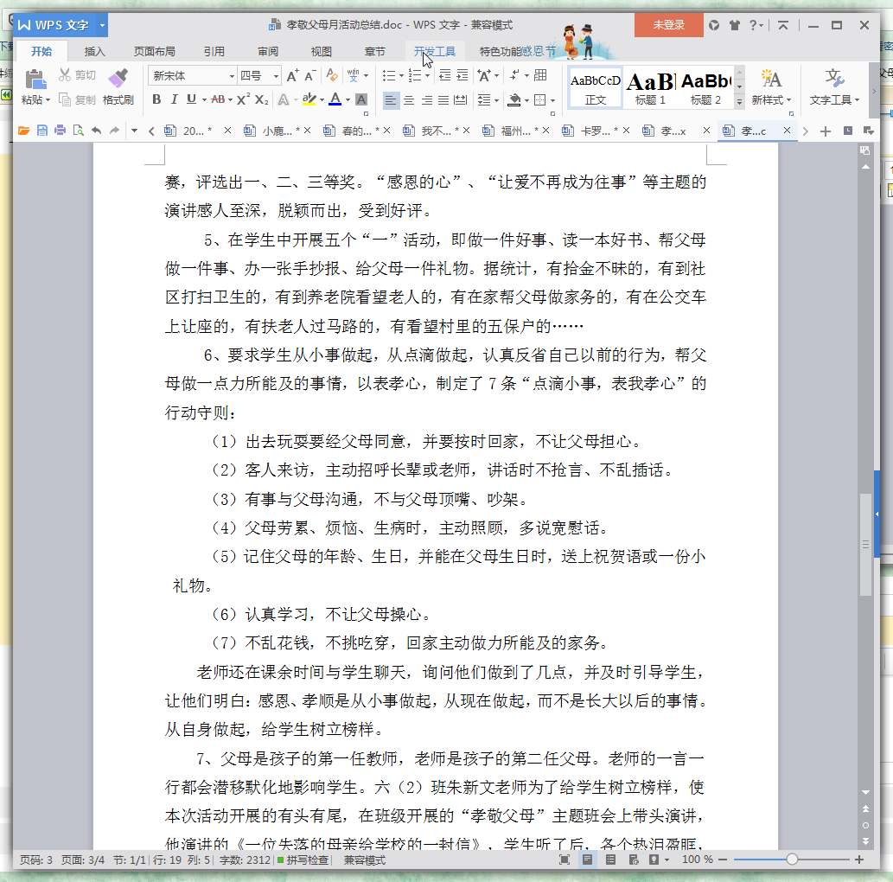
Task: Open the font name combo box
Action: coord(193,76)
